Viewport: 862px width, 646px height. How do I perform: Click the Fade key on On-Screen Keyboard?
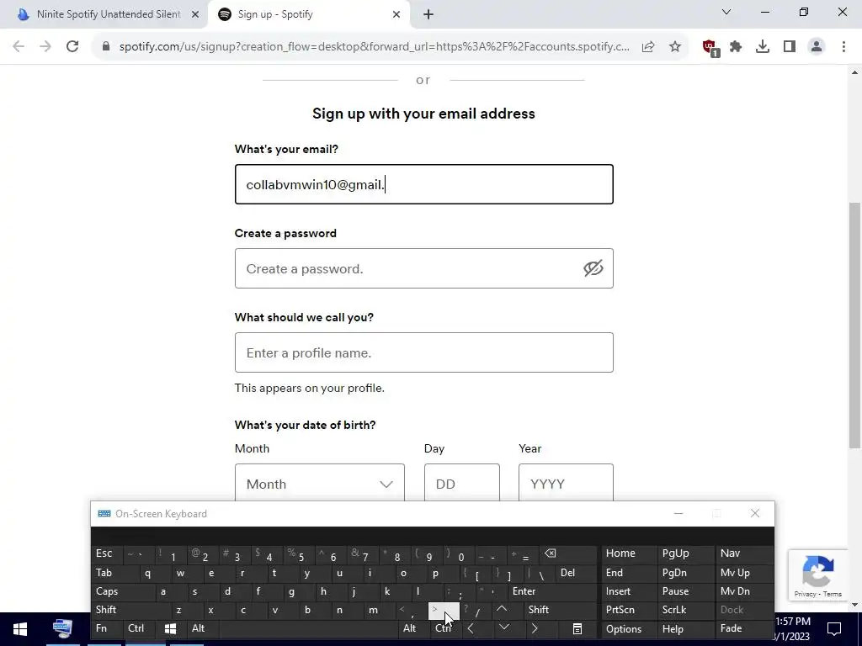pyautogui.click(x=744, y=628)
